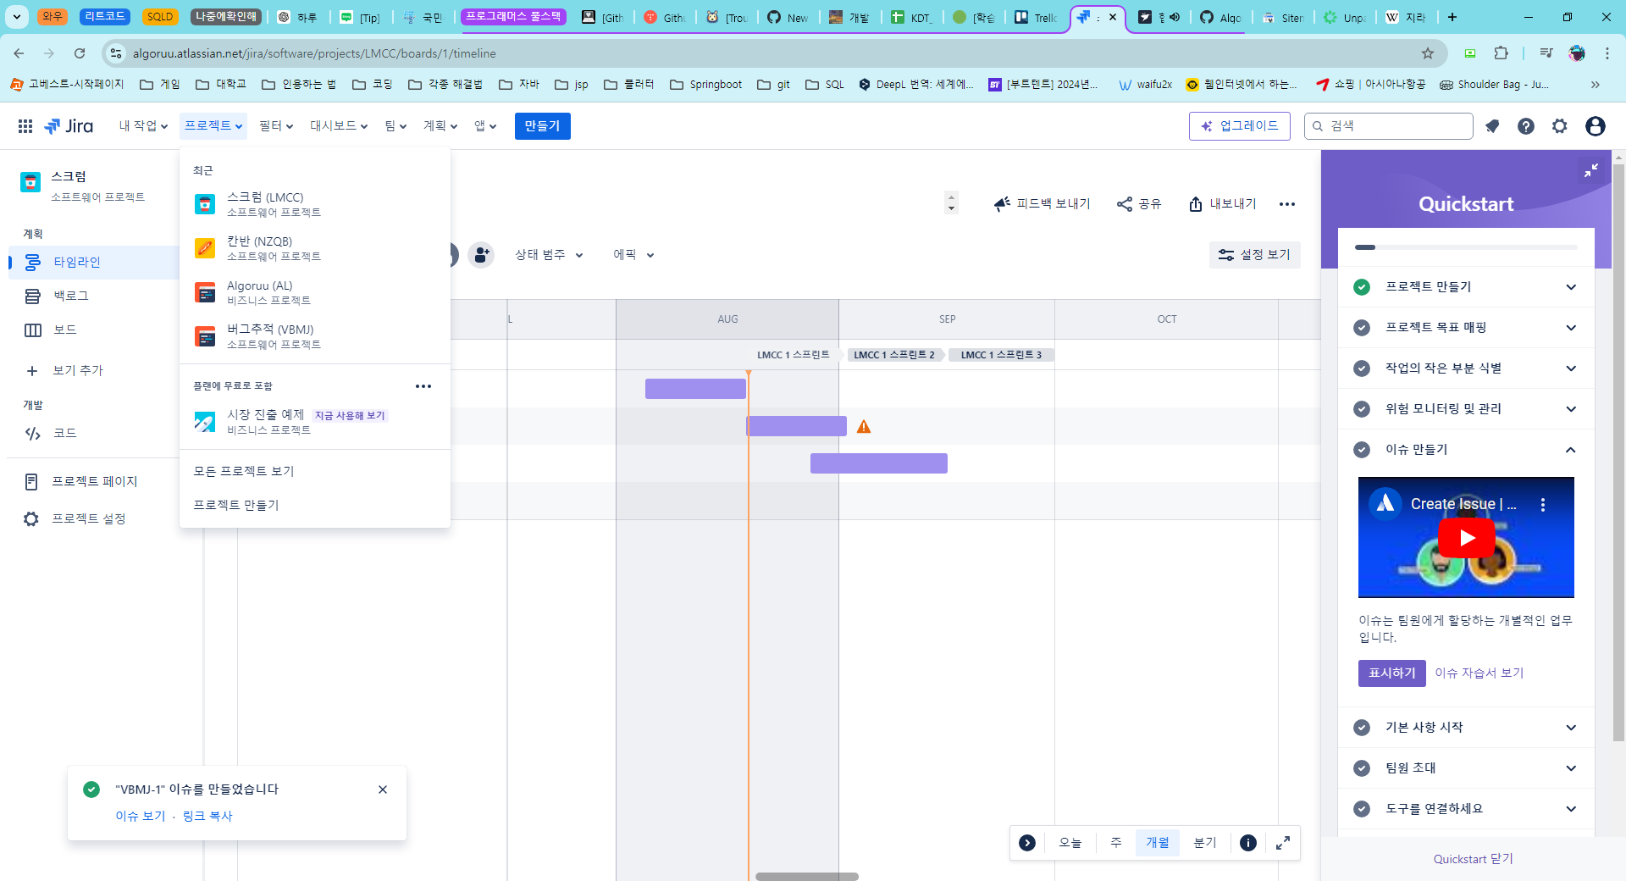Open video options on the Create Issue video
Viewport: 1626px width, 881px height.
click(x=1543, y=505)
